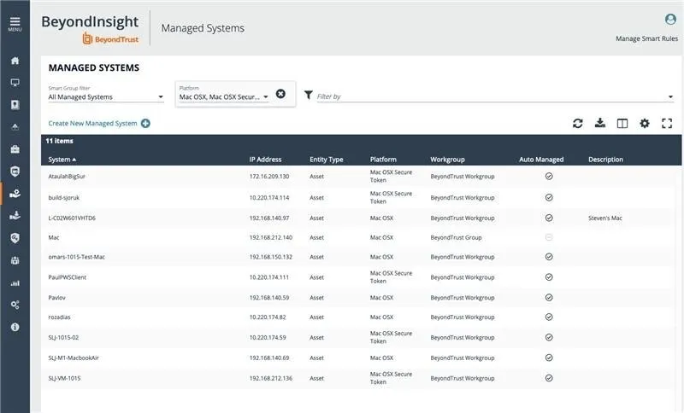Viewport: 684px width, 413px height.
Task: Click the briefcase icon in sidebar
Action: click(x=15, y=149)
